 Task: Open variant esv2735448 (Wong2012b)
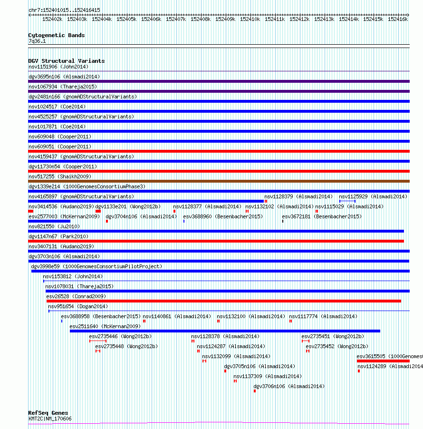(126, 346)
